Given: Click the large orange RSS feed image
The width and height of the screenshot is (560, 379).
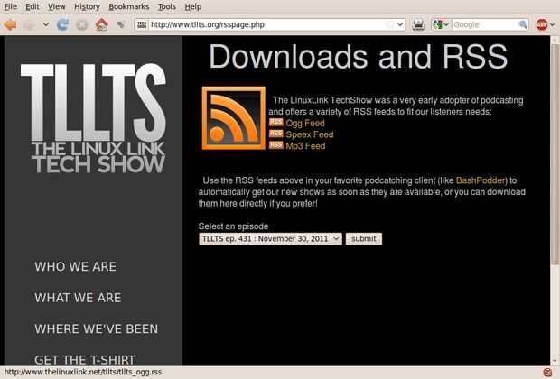Looking at the screenshot, I should 234,118.
